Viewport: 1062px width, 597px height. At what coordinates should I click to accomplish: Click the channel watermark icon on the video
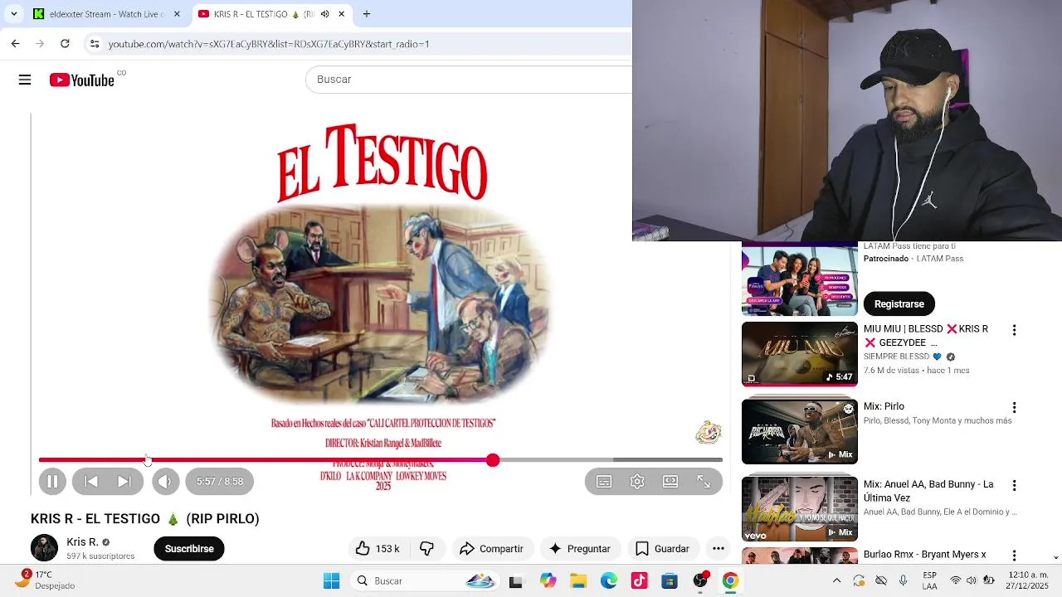coord(708,432)
